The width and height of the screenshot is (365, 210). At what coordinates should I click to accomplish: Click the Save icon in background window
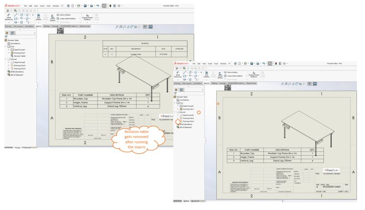(85, 6)
